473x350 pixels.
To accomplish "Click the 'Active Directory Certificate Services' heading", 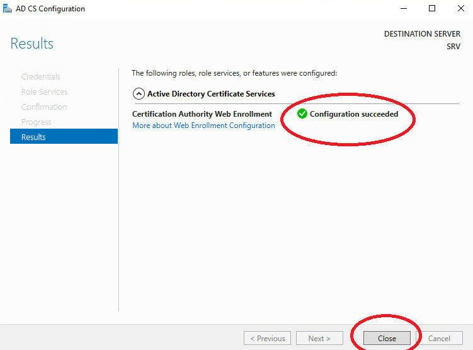I will point(211,94).
